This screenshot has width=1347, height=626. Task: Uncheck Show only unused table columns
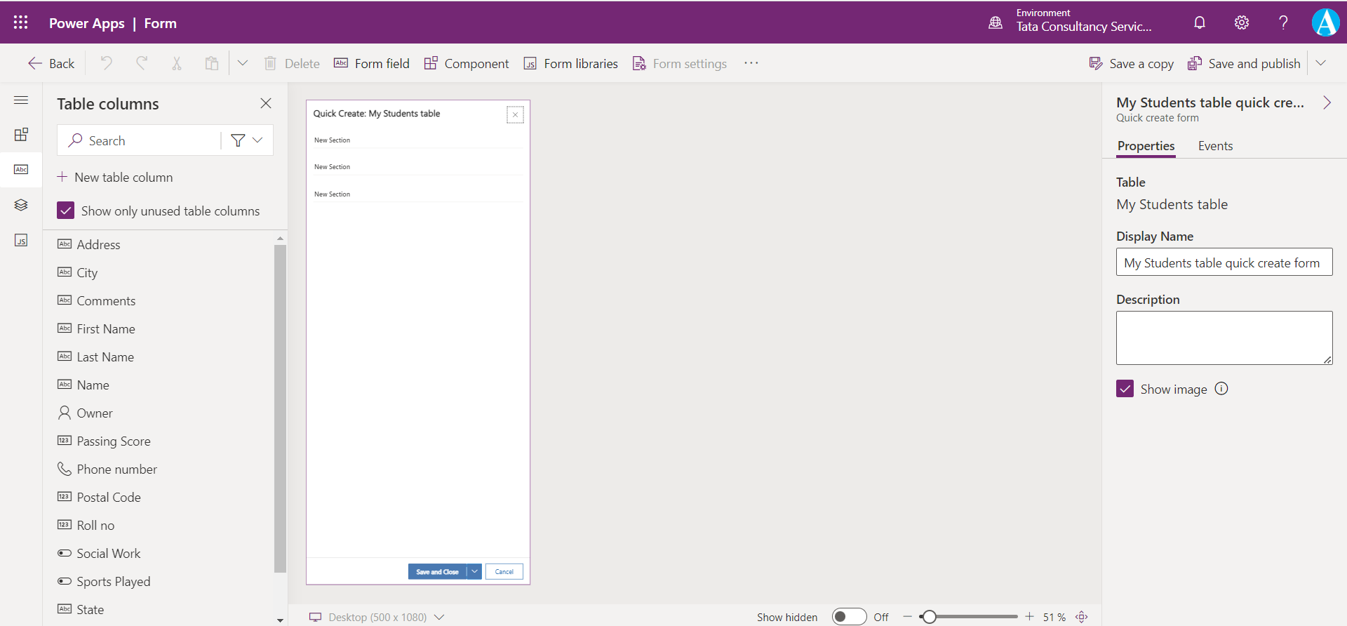pos(66,211)
